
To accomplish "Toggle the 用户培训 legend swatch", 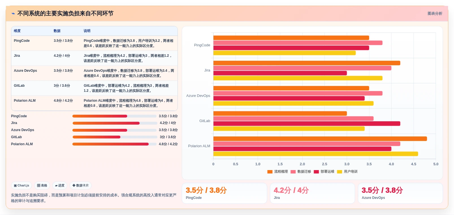I will 340,172.
